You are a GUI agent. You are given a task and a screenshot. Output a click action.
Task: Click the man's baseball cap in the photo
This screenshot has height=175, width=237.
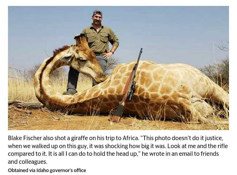[x=98, y=13]
